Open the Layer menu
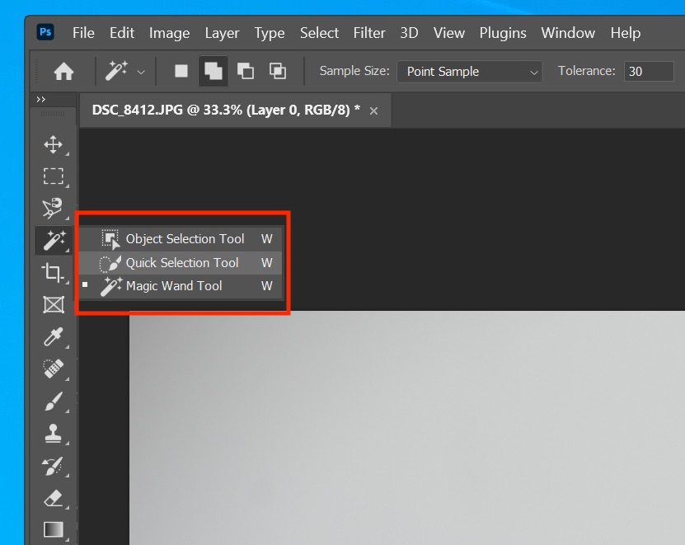685x545 pixels. click(x=222, y=33)
